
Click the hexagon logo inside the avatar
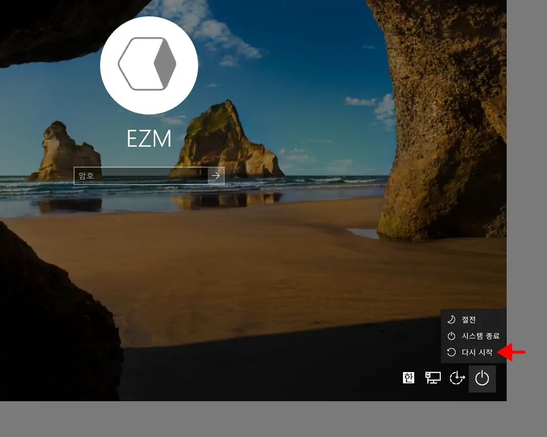click(147, 64)
